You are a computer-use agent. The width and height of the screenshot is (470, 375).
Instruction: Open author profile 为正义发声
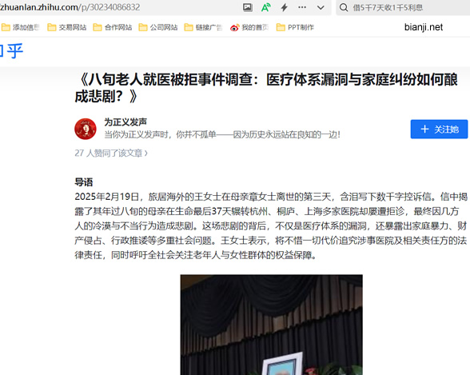pos(125,122)
